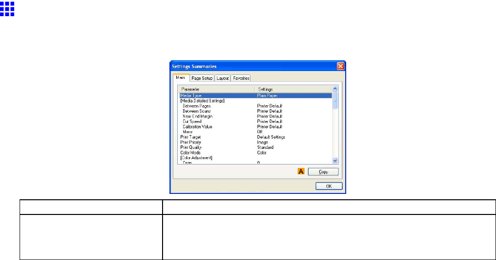Select the Calibration Value parameter
Screen dimensions: 496x260
coord(197,126)
